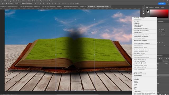Choose Criar máscara de corte
Image resolution: width=169 pixels, height=95 pixels.
coord(139,53)
